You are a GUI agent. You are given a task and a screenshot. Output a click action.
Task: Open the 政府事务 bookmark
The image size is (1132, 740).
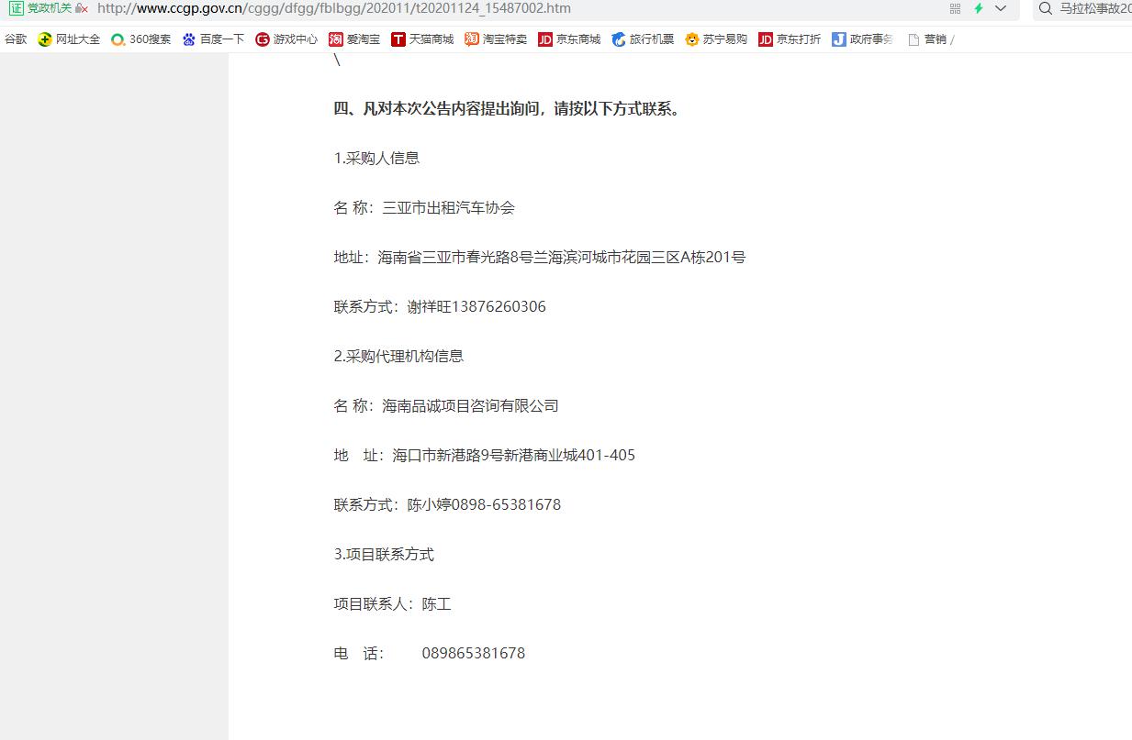click(863, 39)
